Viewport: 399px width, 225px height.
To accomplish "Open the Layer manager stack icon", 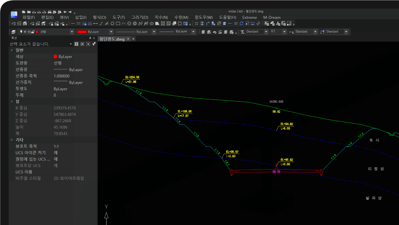I will point(14,32).
